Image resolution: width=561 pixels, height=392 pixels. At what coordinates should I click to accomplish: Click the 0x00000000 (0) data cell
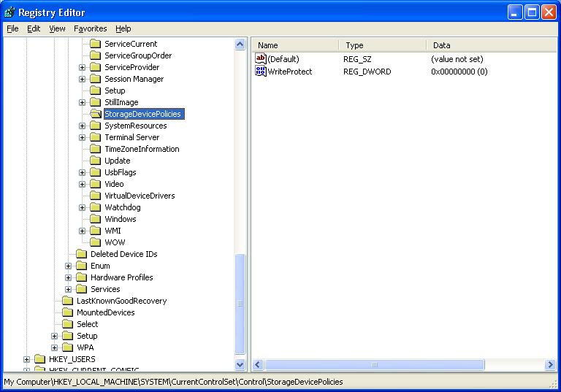point(459,72)
